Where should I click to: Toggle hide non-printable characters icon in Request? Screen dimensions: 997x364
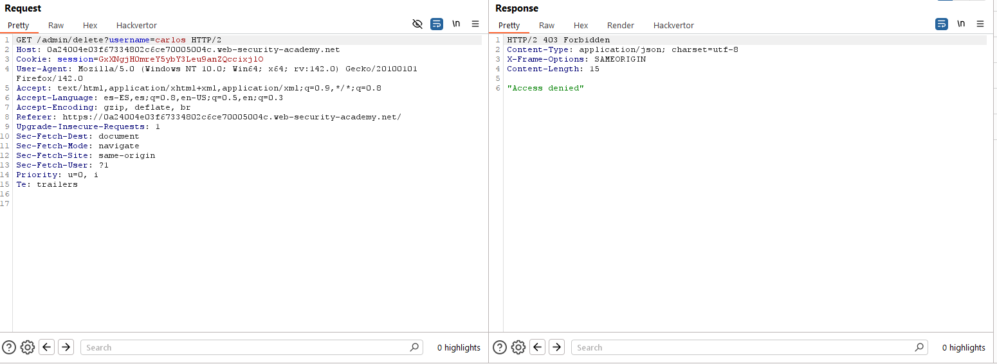417,24
